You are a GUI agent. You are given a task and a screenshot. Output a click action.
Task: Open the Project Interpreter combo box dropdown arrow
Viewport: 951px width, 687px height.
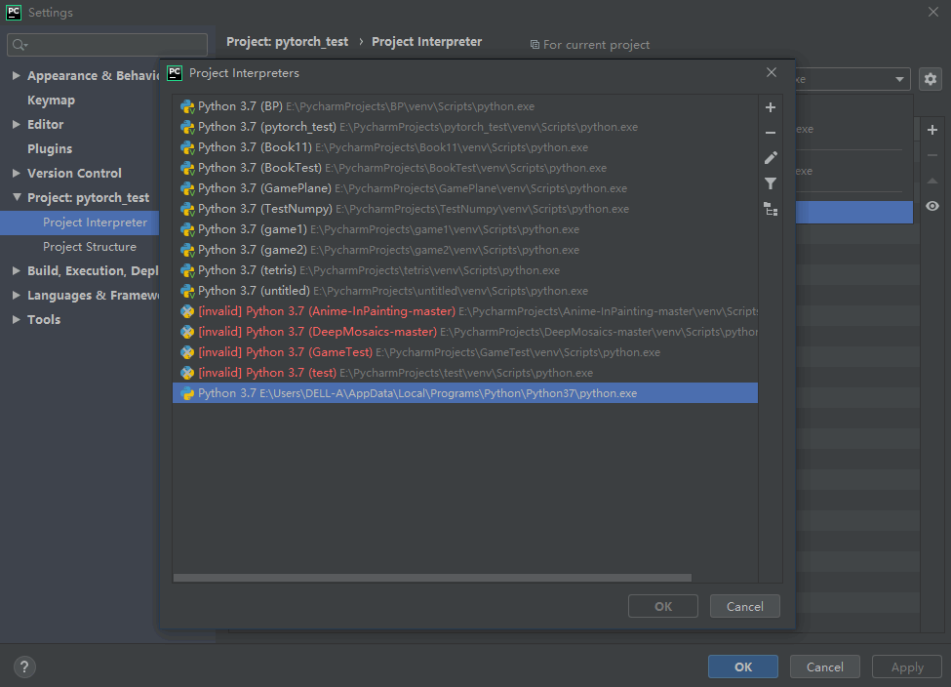coord(899,79)
